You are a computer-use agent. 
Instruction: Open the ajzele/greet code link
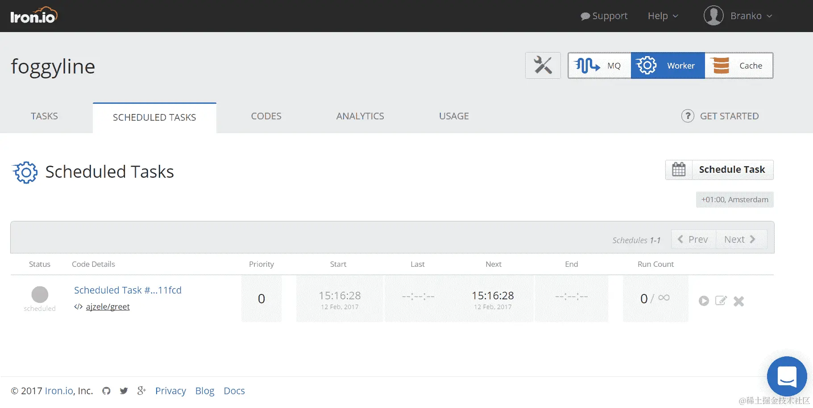pos(108,306)
